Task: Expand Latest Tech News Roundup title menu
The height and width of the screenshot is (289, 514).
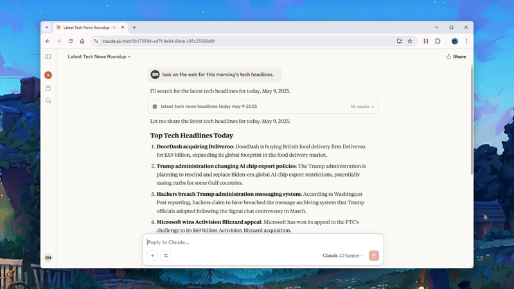Action: point(100,57)
